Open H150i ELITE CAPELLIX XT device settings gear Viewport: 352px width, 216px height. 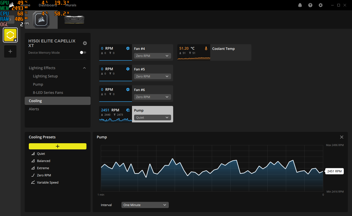click(x=85, y=43)
